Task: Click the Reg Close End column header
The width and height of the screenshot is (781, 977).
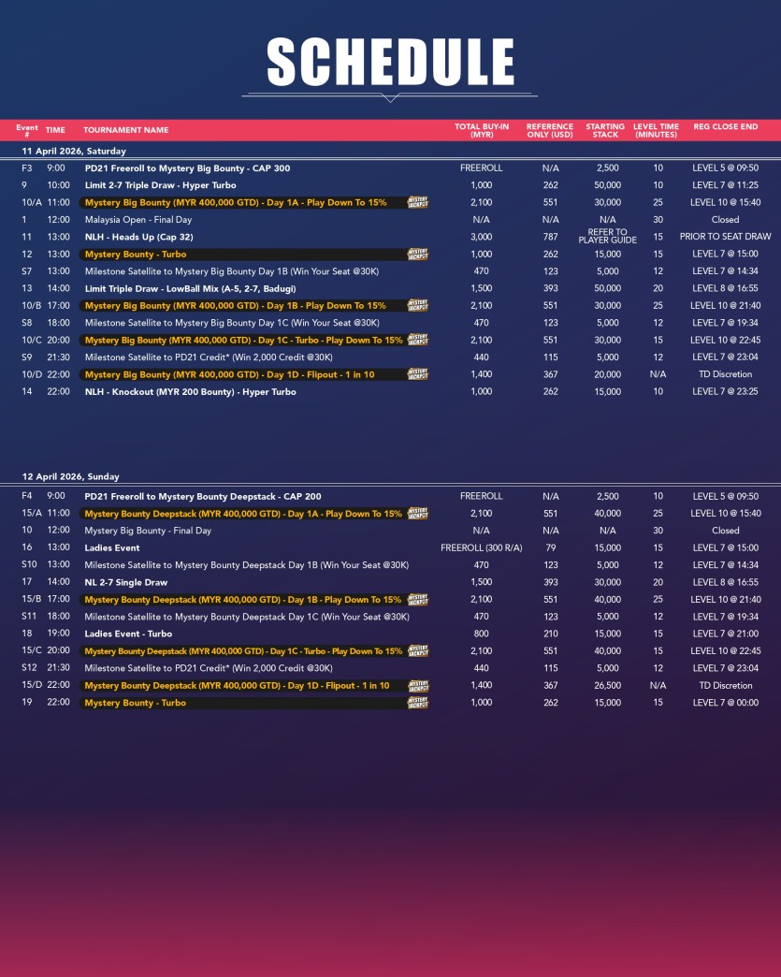Action: point(725,126)
